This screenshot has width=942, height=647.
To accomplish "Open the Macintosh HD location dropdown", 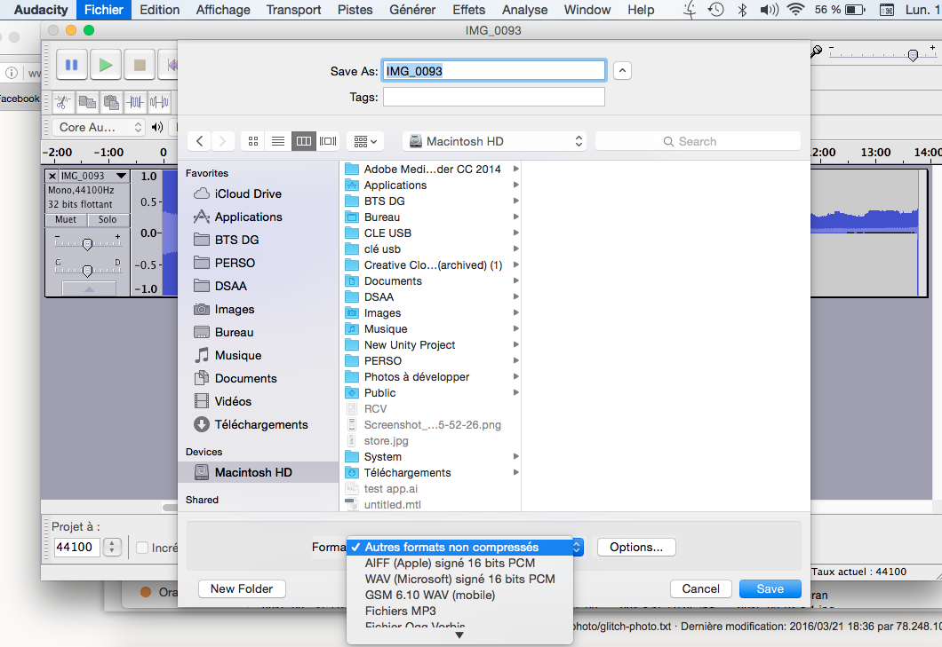I will tap(494, 141).
